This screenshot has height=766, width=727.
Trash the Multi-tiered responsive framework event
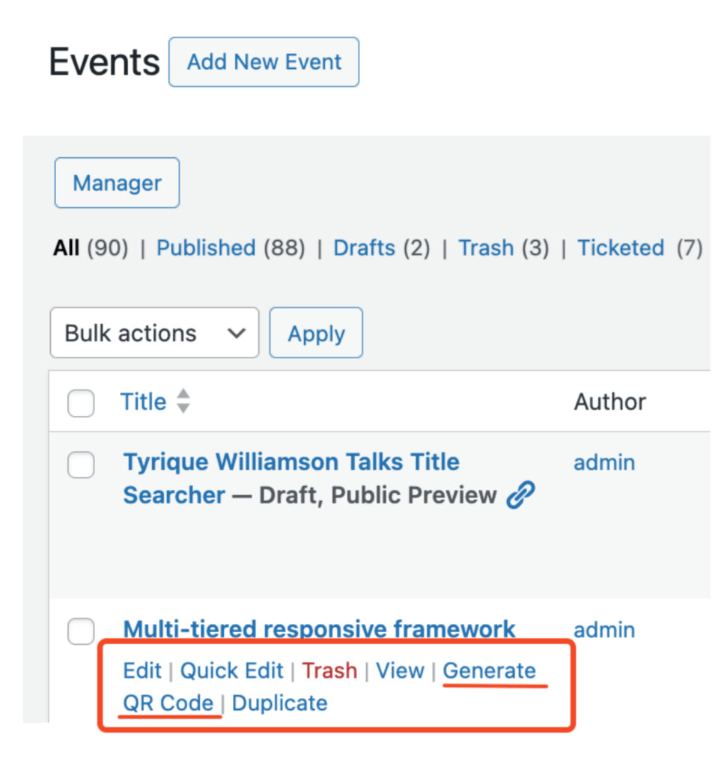point(329,671)
